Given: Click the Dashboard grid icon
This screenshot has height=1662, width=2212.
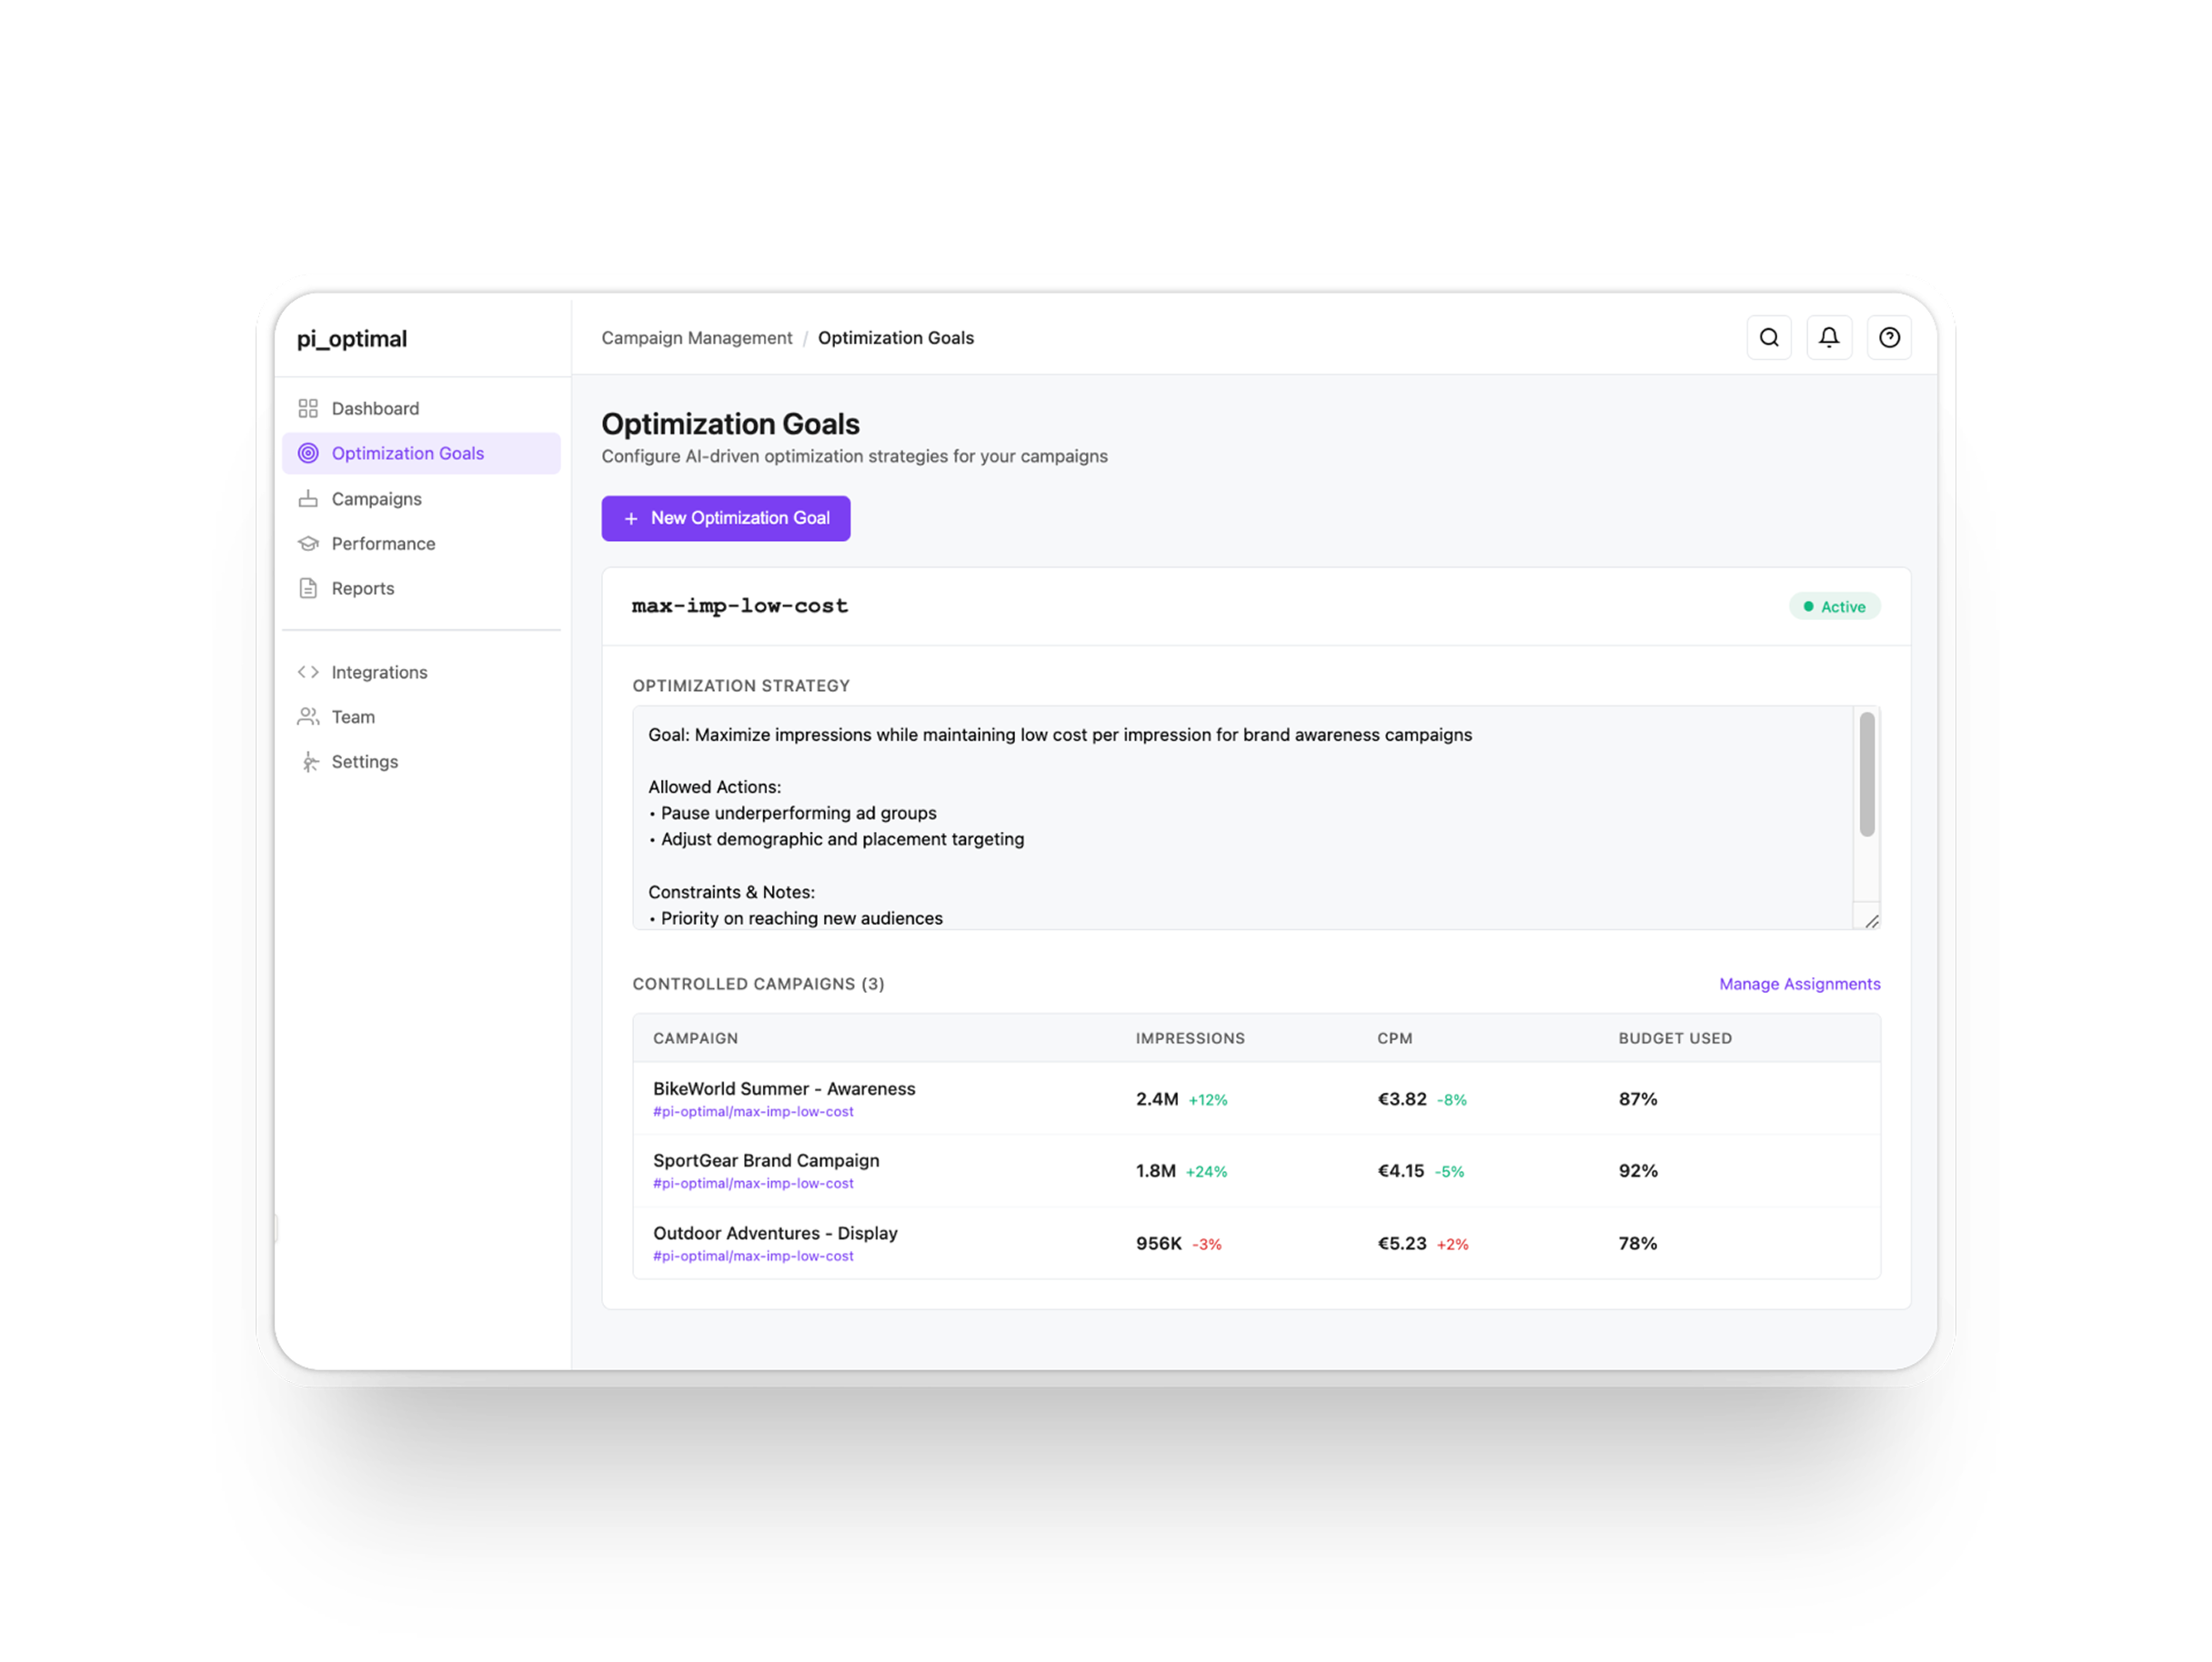Looking at the screenshot, I should coord(308,409).
